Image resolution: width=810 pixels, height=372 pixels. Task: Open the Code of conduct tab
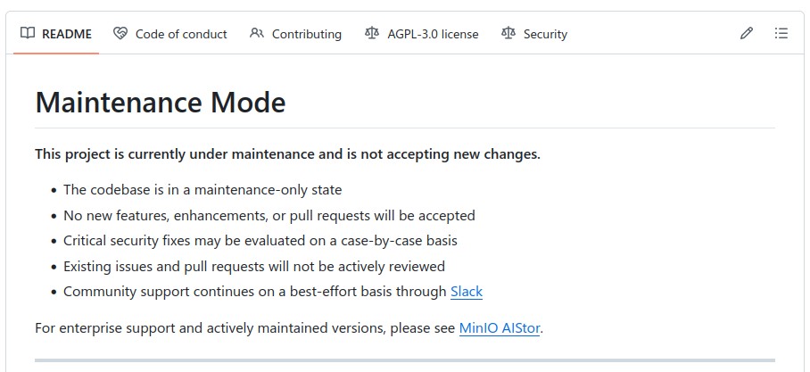point(181,34)
